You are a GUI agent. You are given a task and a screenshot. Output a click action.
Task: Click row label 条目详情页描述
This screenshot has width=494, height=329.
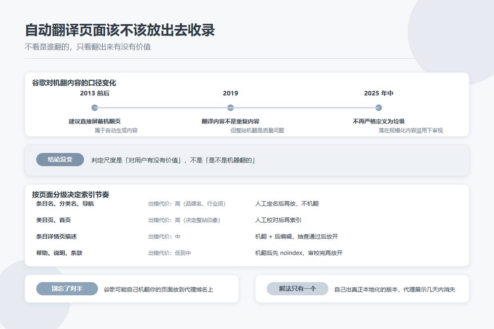56,236
